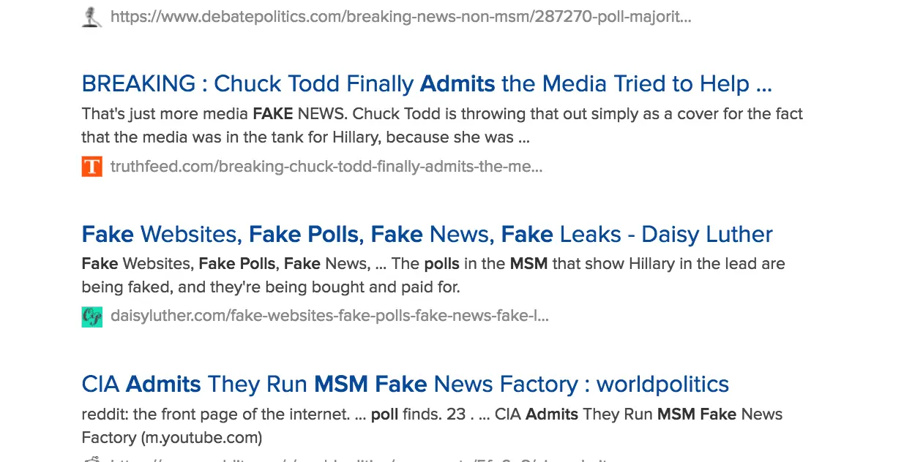Open the BREAKING Chuck Todd Finally Admits headline

click(x=426, y=84)
